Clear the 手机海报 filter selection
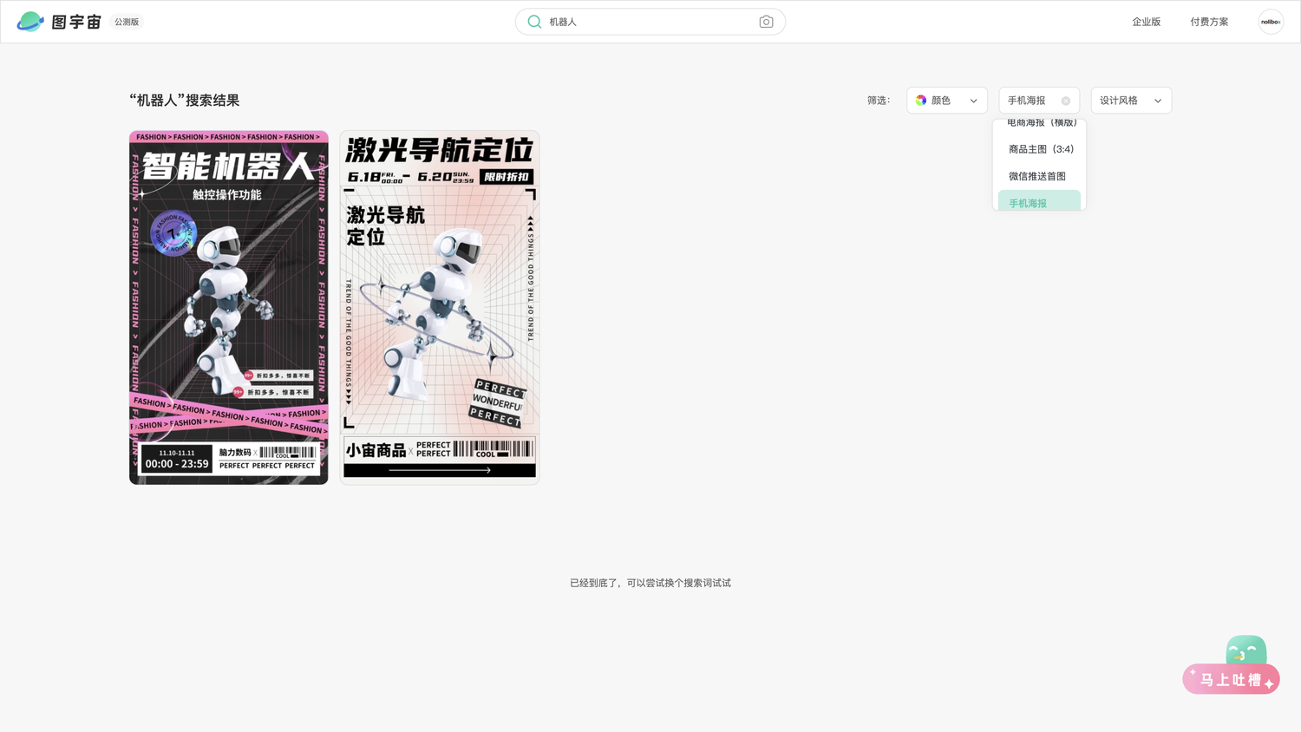 pos(1066,101)
